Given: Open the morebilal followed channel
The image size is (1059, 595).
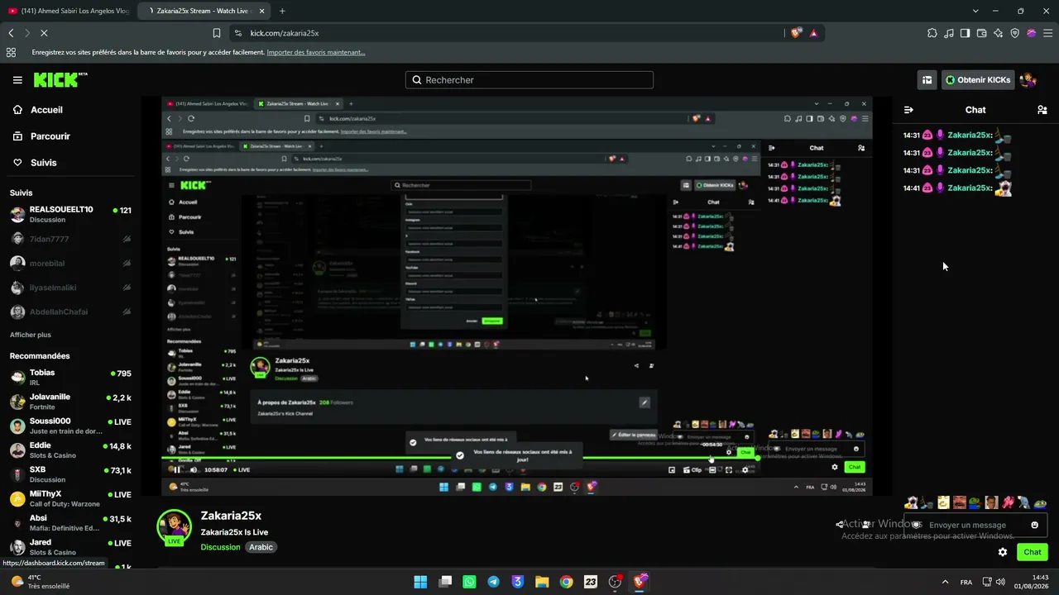Looking at the screenshot, I should [x=70, y=264].
